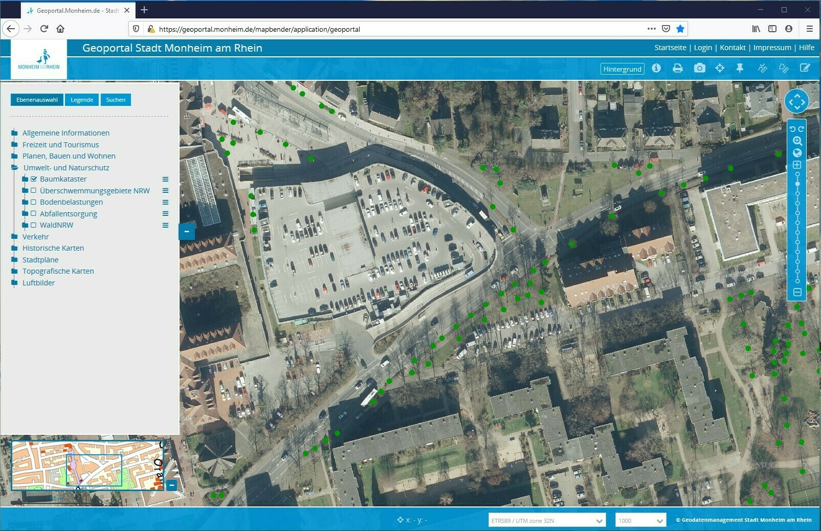The height and width of the screenshot is (531, 821).
Task: Click the globe full-extent icon
Action: (797, 153)
